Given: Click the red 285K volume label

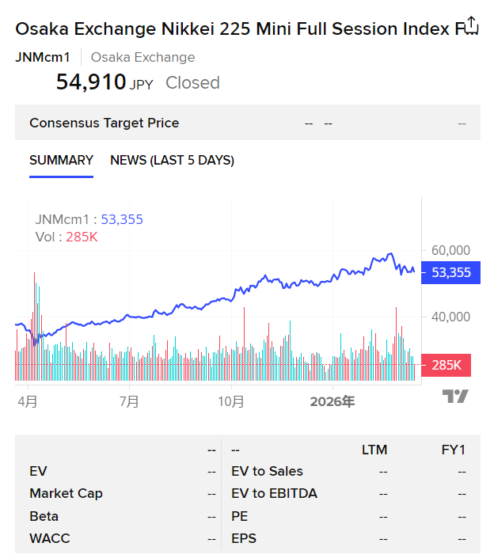Looking at the screenshot, I should click(446, 365).
